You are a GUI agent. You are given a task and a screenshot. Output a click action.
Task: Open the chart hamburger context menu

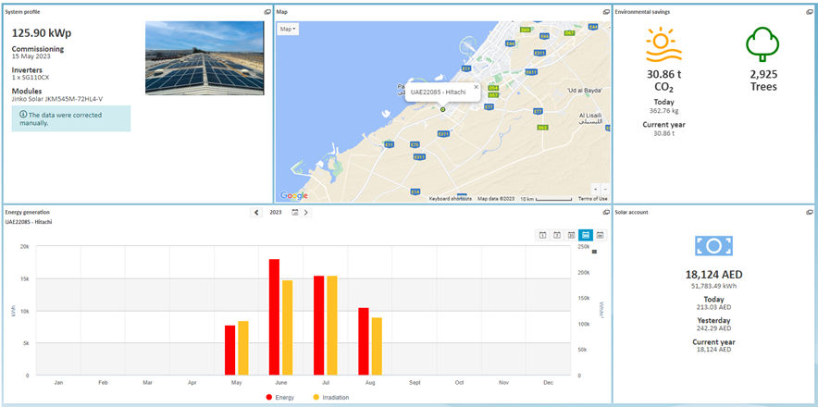(594, 252)
